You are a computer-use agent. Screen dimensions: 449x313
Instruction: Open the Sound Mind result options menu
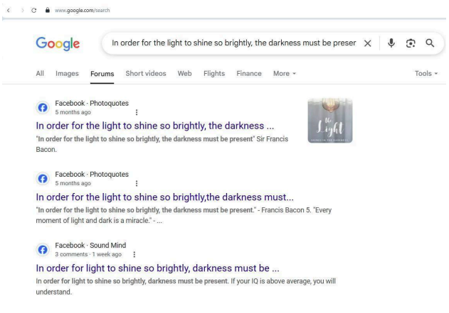[x=133, y=254]
